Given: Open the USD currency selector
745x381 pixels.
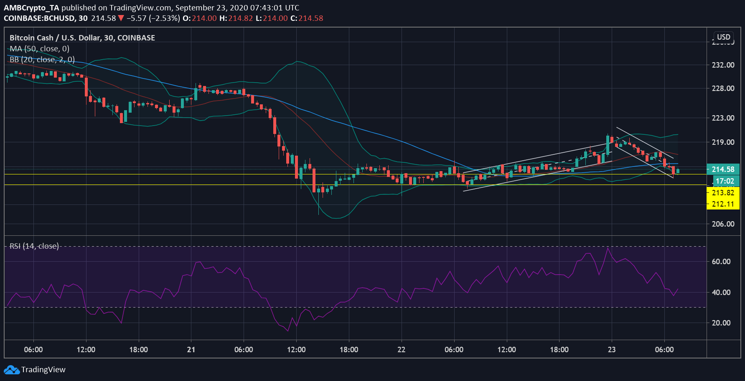Looking at the screenshot, I should pos(724,37).
